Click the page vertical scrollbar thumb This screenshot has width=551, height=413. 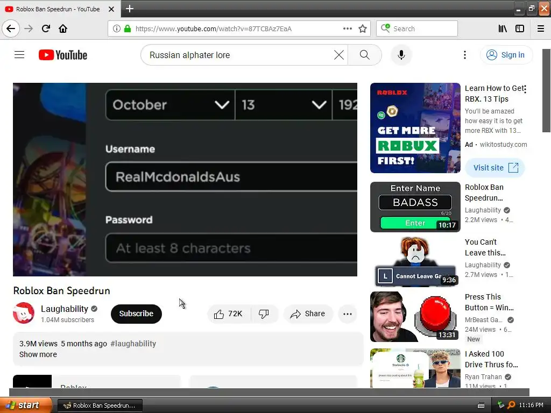point(546,90)
